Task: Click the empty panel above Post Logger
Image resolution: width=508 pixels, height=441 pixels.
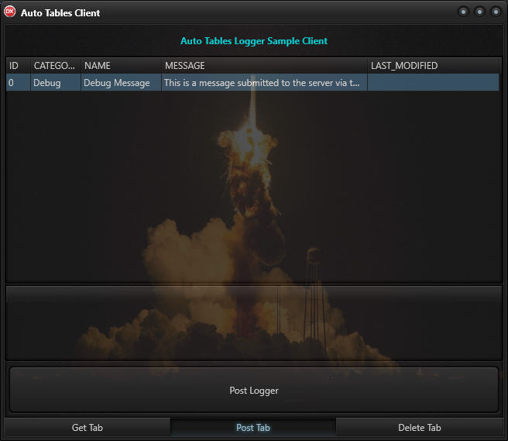Action: 253,322
